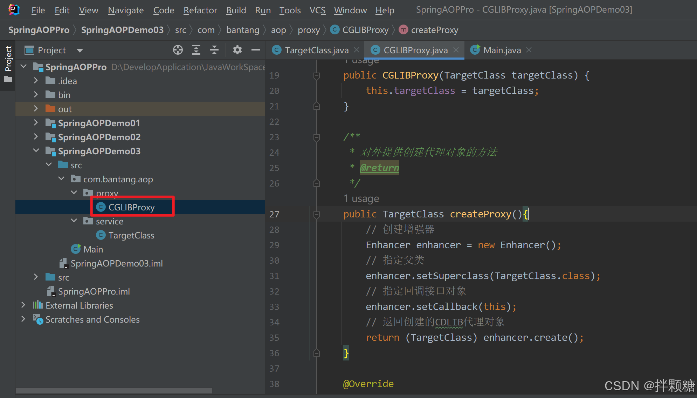Close the TargetClass.java editor tab
The height and width of the screenshot is (398, 697).
(x=357, y=50)
